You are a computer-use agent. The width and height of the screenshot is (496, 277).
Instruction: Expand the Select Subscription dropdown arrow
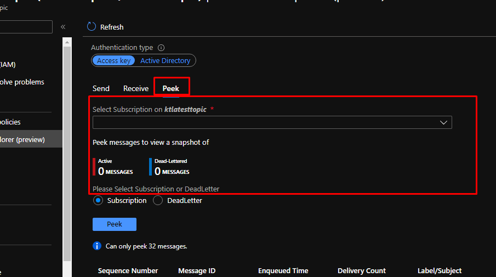pyautogui.click(x=444, y=122)
